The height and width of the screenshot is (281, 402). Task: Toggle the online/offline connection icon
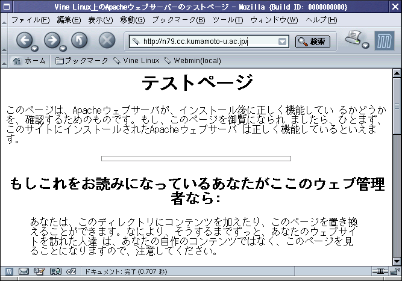pos(380,271)
